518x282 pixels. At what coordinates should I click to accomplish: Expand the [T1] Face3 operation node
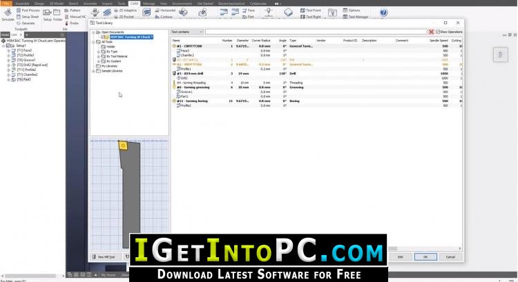(x=8, y=50)
